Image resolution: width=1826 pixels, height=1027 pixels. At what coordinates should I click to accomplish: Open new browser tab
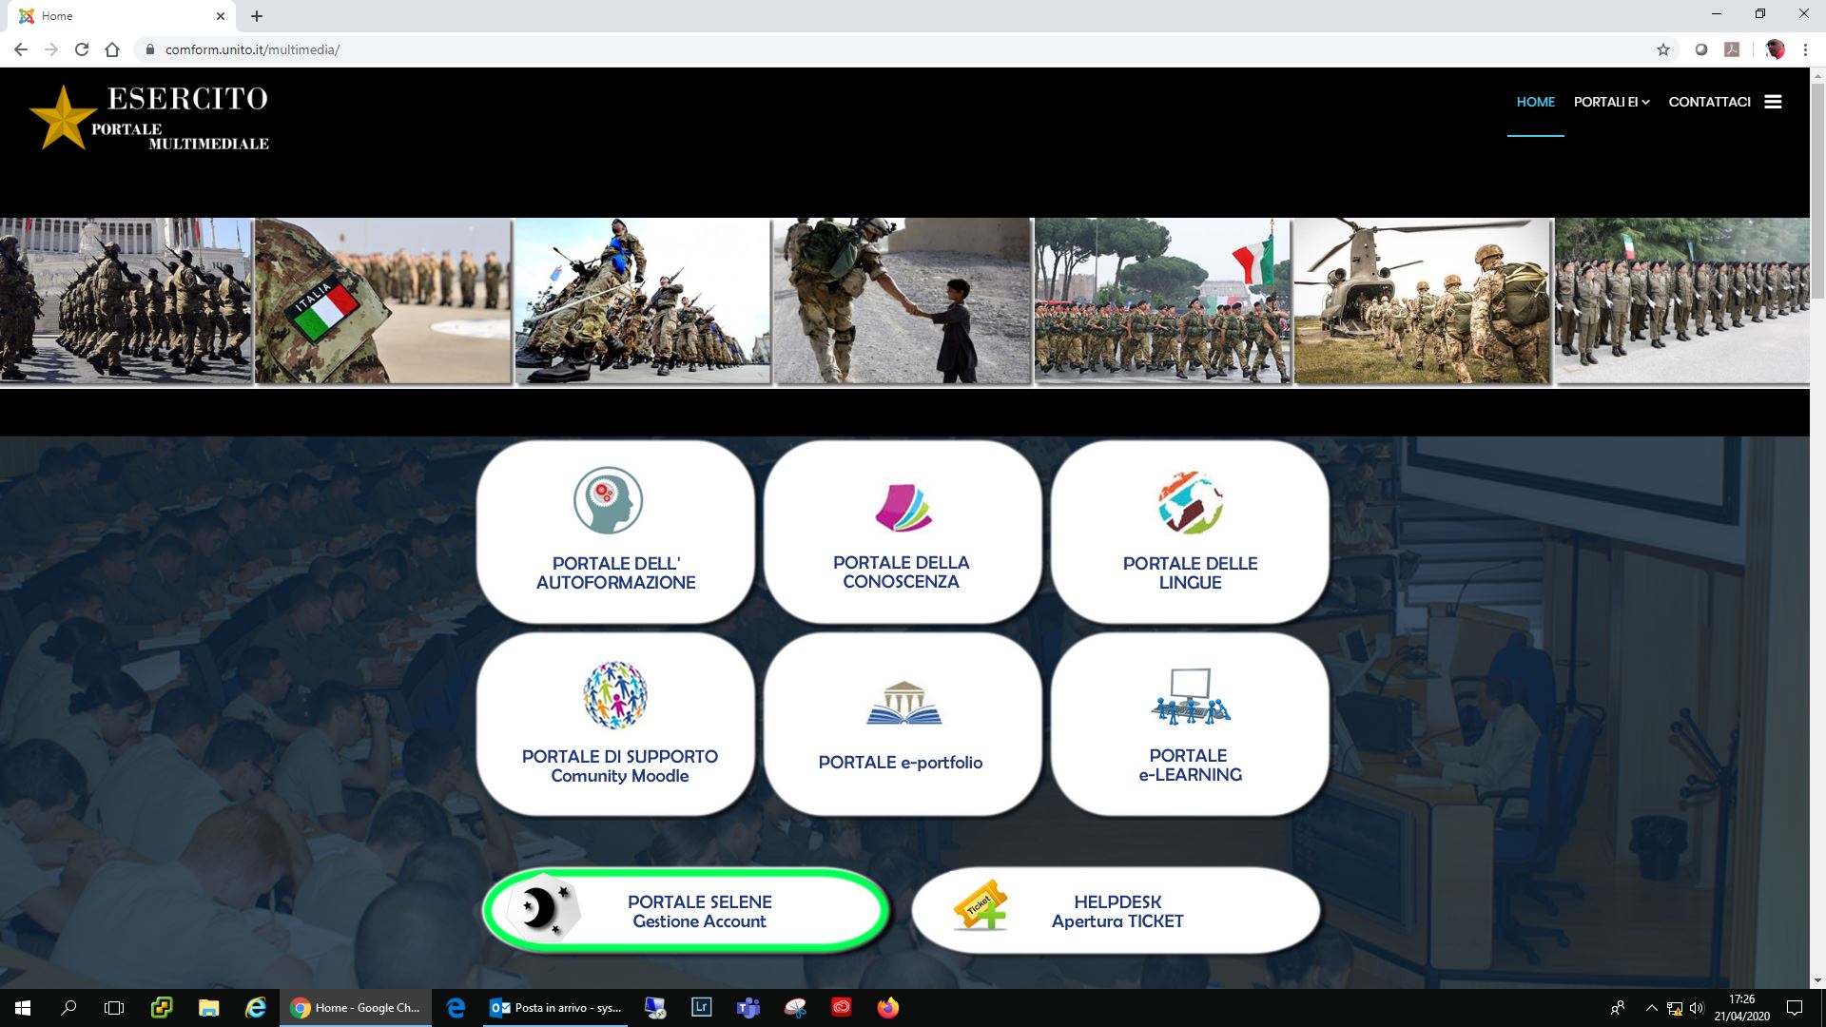[257, 16]
